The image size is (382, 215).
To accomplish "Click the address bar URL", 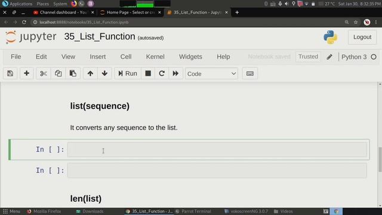I will click(84, 22).
